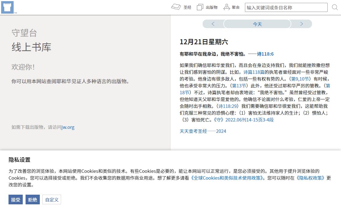Open the 出版物 menu item
Screen dimensions: 341x210
212,7
